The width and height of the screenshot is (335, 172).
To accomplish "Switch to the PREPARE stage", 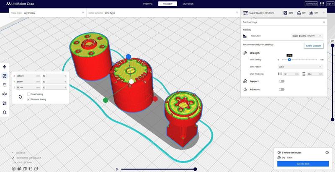I will (148, 4).
